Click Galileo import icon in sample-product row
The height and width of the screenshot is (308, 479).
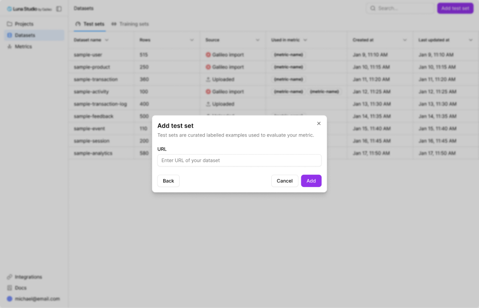(208, 67)
